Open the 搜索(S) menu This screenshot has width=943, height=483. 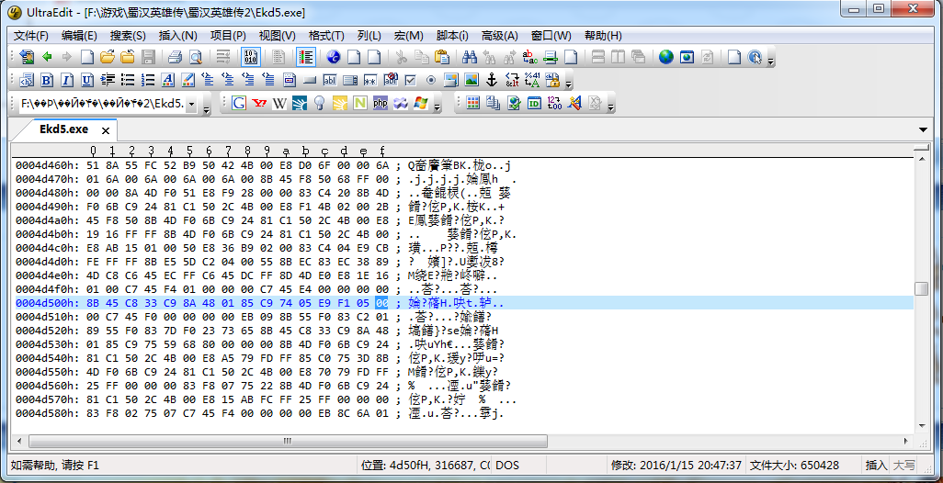pos(128,36)
